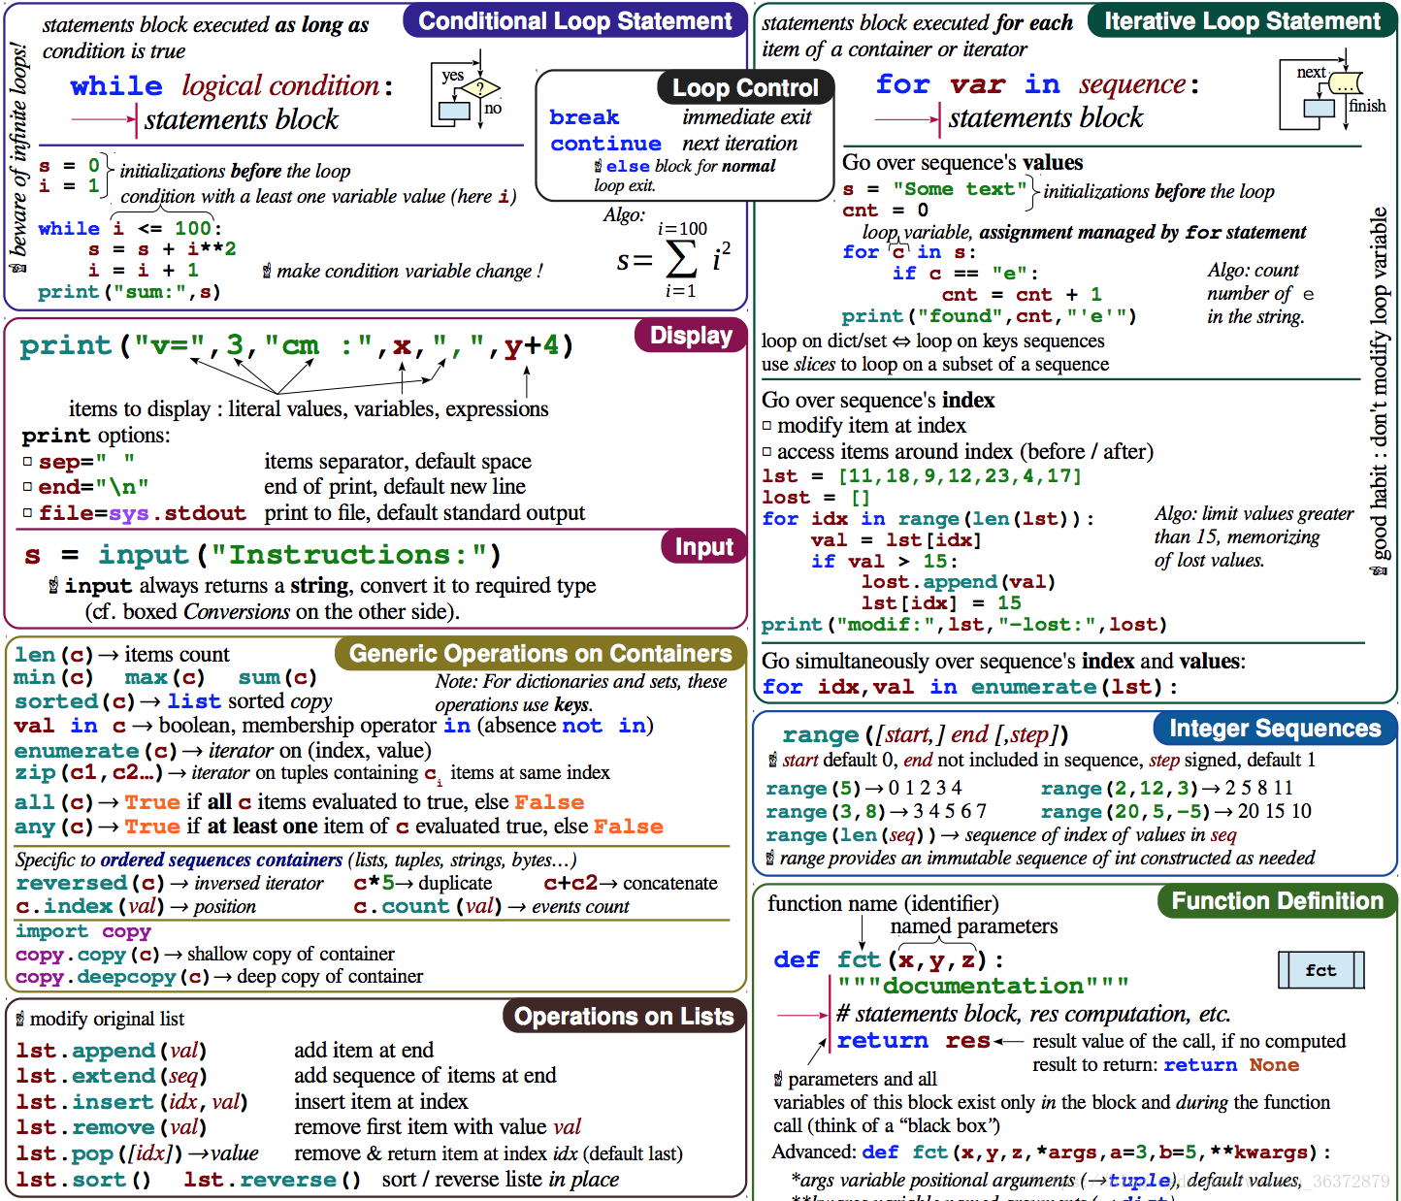Image resolution: width=1401 pixels, height=1201 pixels.
Task: Select the Loop Control heading
Action: coord(745,88)
